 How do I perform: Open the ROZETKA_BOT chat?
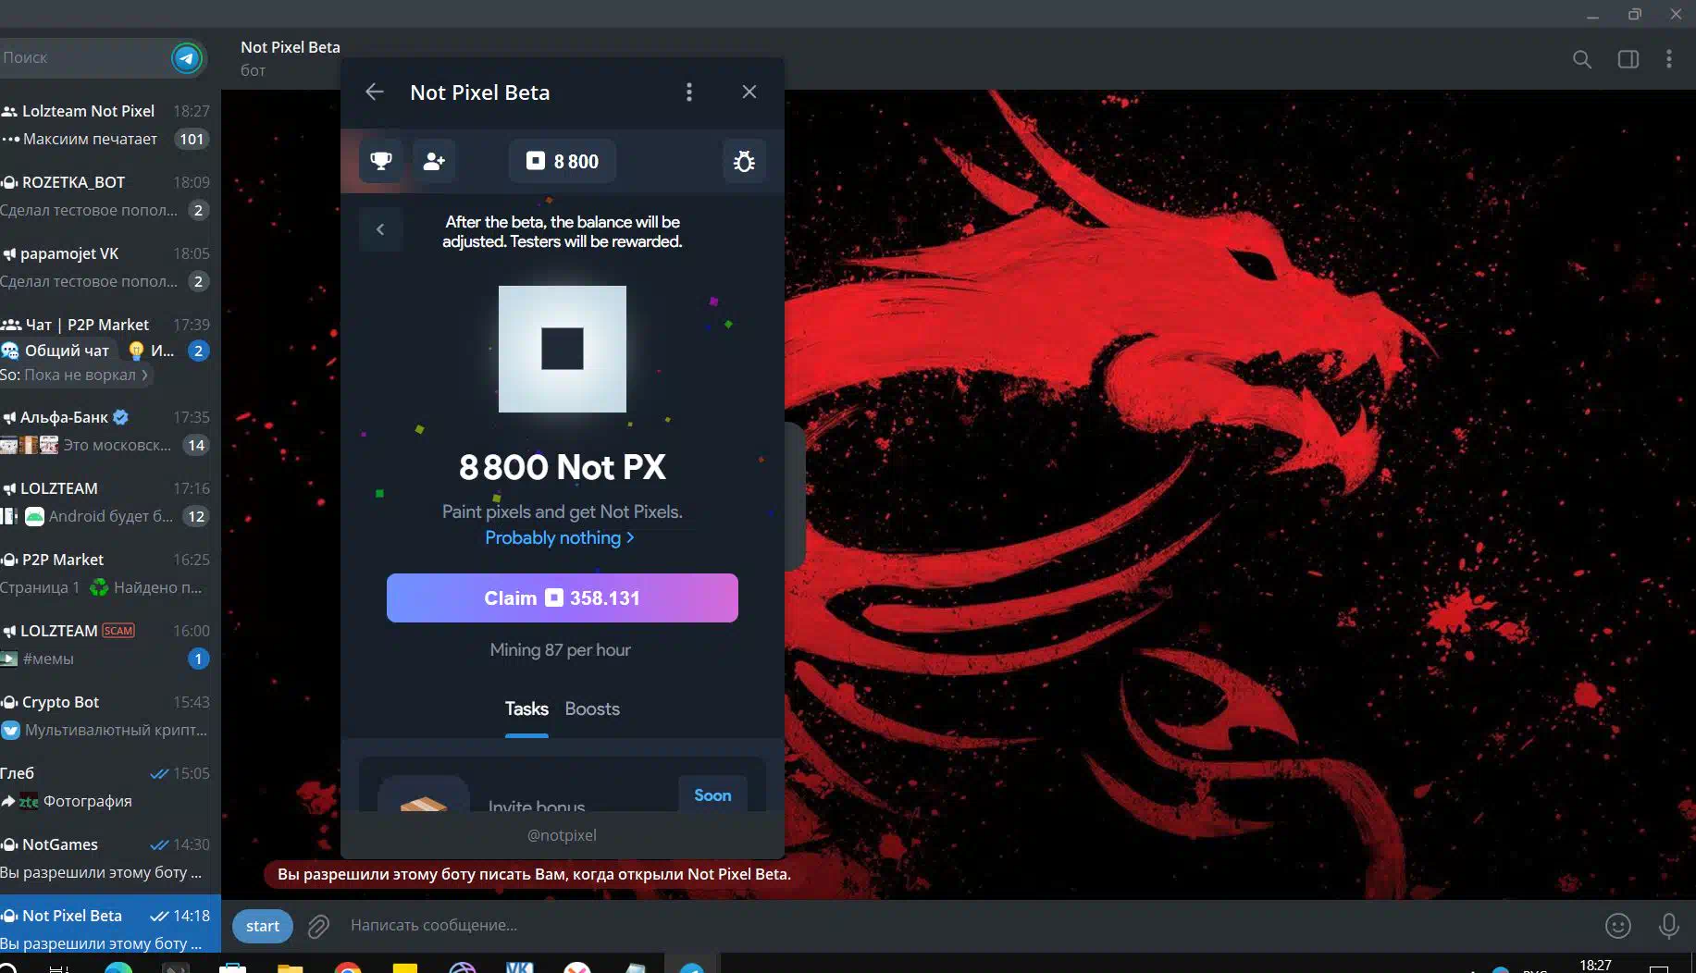click(x=110, y=196)
